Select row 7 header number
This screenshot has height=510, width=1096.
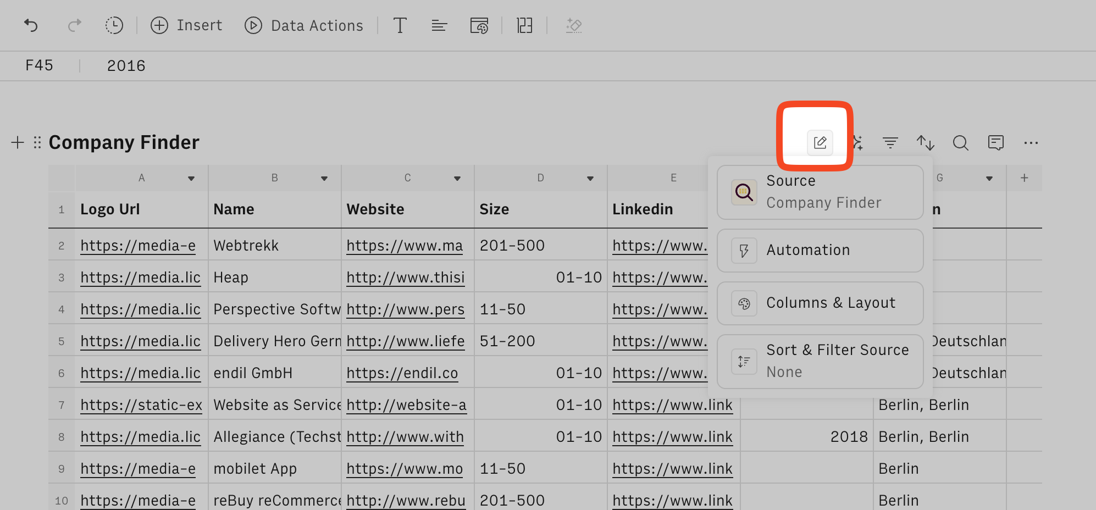pyautogui.click(x=62, y=405)
